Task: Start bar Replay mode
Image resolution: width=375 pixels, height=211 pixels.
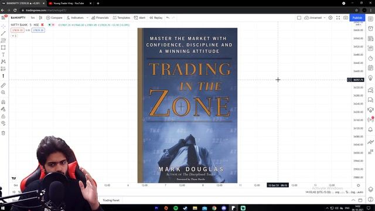Action: (x=156, y=18)
